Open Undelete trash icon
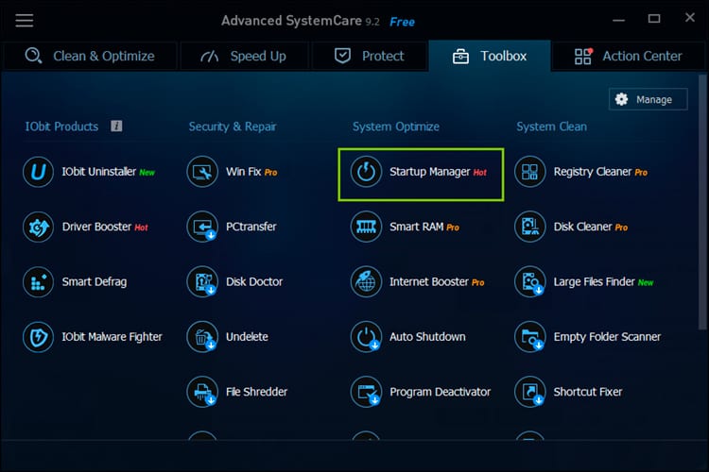The width and height of the screenshot is (709, 472). [202, 337]
